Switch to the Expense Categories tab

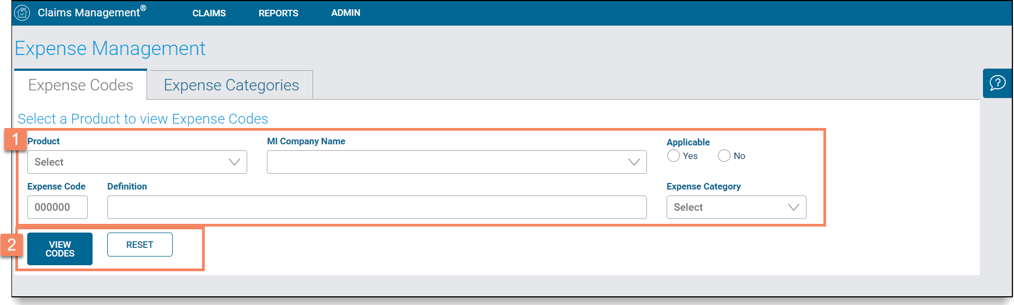[231, 85]
